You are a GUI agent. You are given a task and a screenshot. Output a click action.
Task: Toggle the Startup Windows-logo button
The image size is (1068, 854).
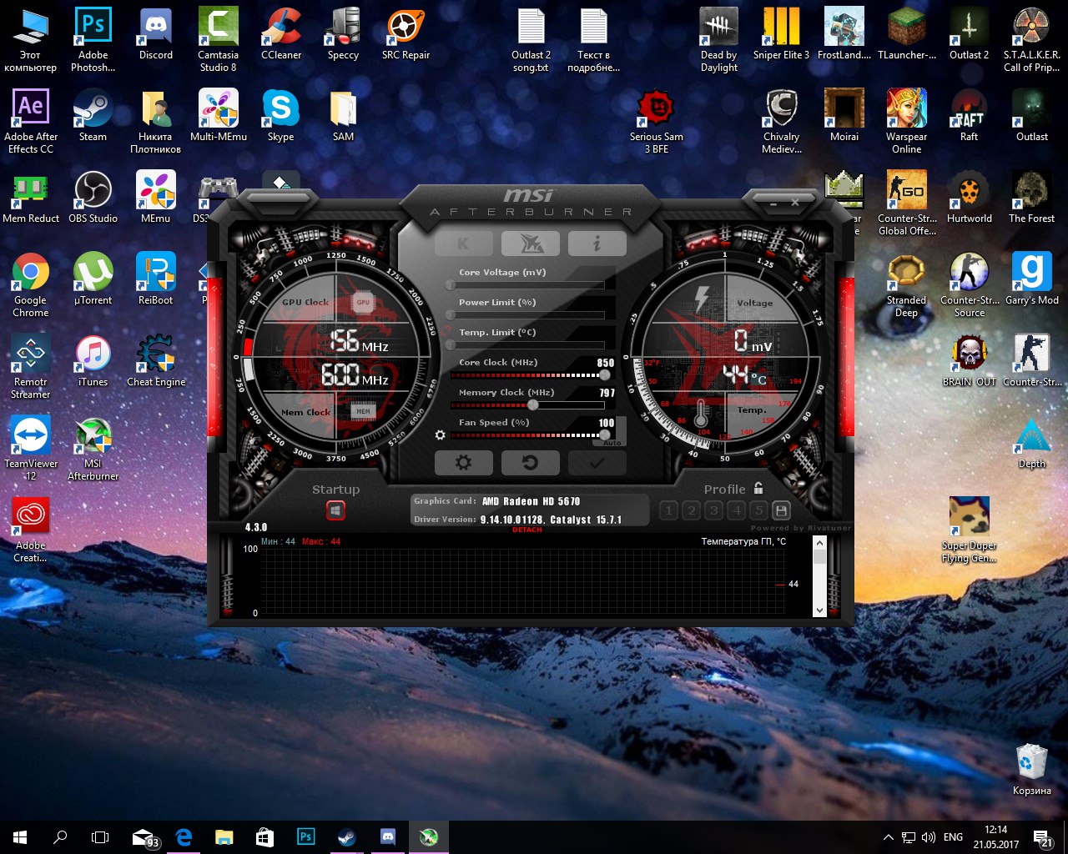pos(335,510)
